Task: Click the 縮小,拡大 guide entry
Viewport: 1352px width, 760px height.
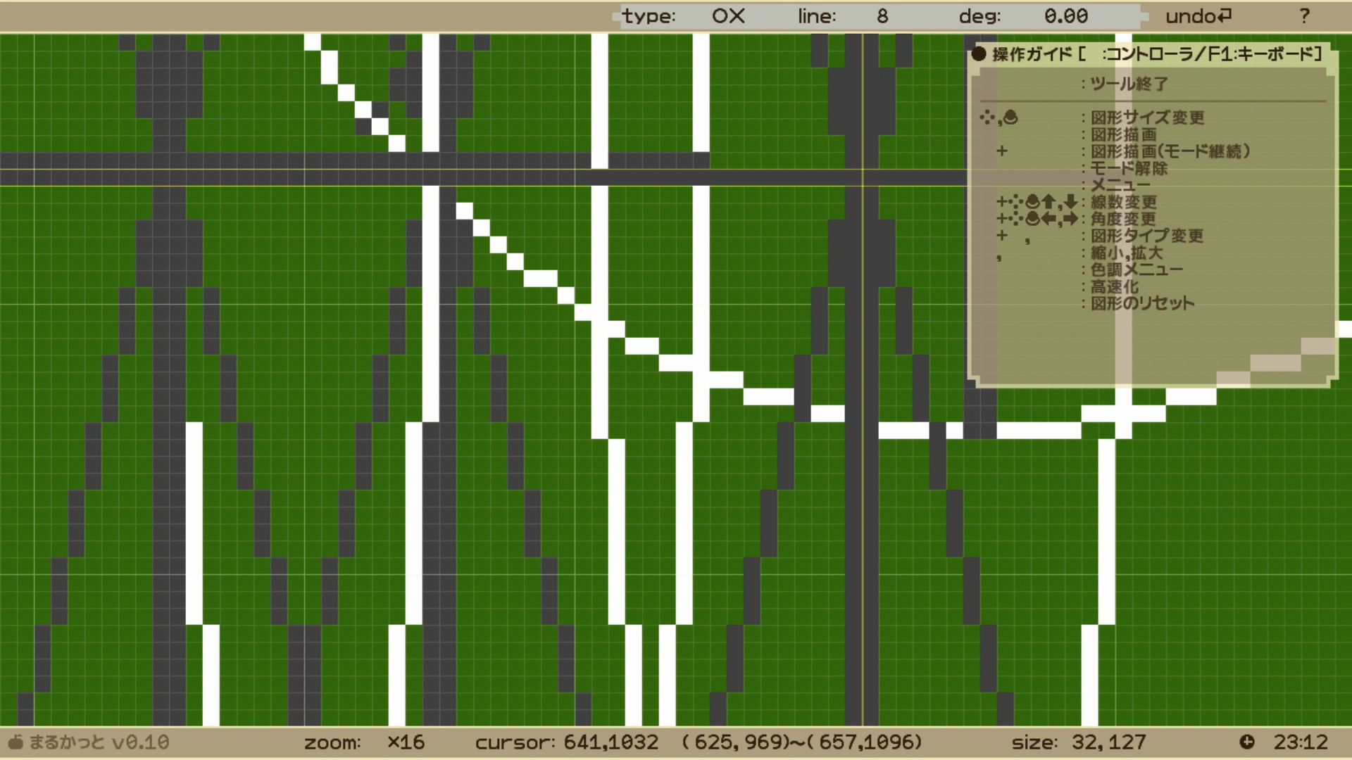Action: 1127,253
